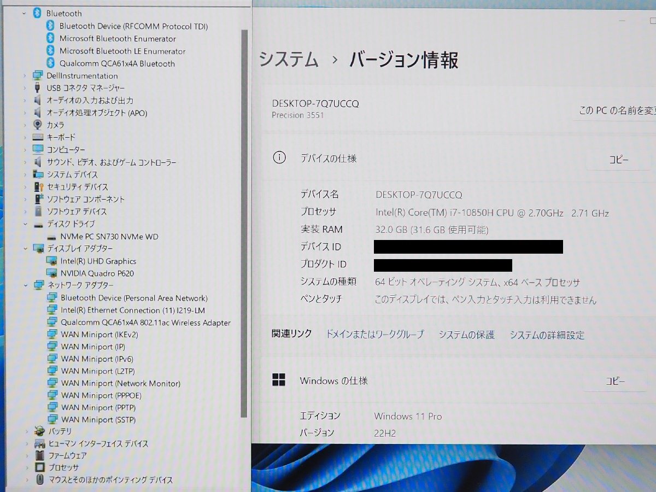This screenshot has height=492, width=656.
Task: Click the Windows 11 Pro edition text
Action: 408,416
